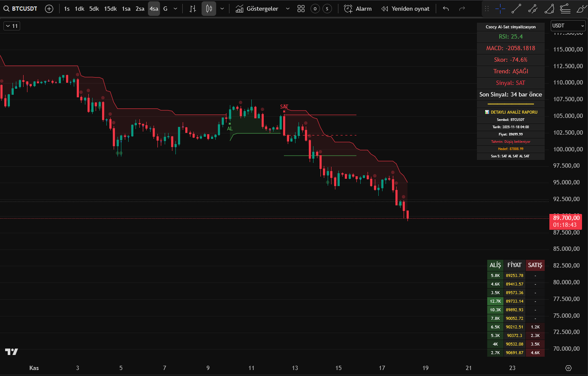Create an Alarm

tap(358, 9)
